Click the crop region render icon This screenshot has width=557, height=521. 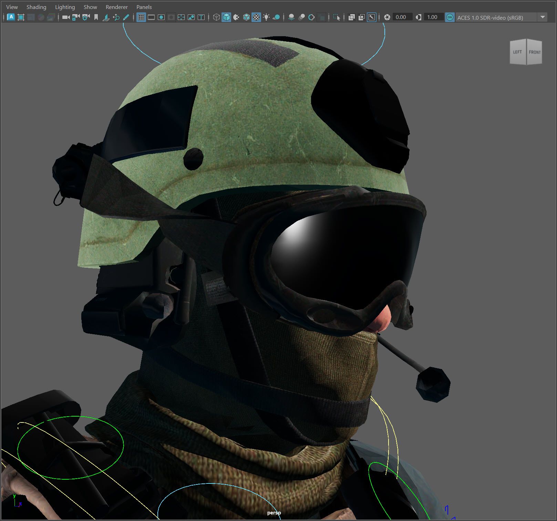pos(21,17)
